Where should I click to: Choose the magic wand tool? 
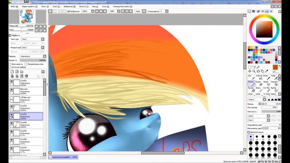coord(258,67)
